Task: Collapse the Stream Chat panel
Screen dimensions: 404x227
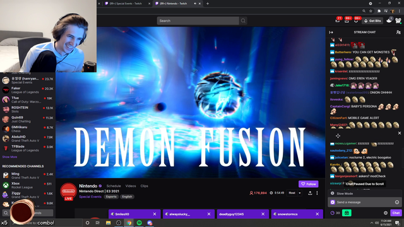Action: (331, 32)
